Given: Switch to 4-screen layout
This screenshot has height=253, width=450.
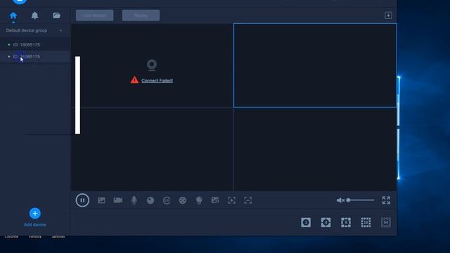Looking at the screenshot, I should [x=326, y=222].
